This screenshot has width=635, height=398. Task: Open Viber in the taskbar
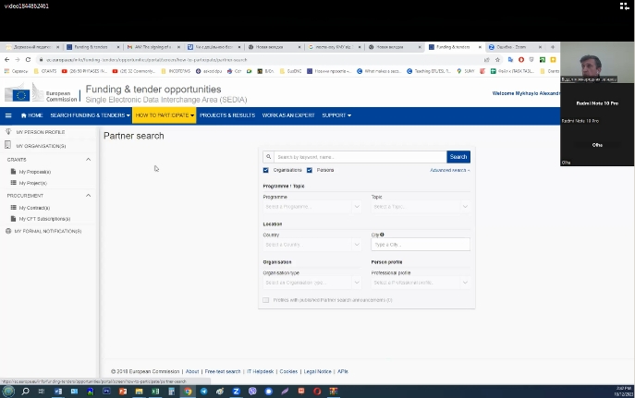click(x=252, y=392)
